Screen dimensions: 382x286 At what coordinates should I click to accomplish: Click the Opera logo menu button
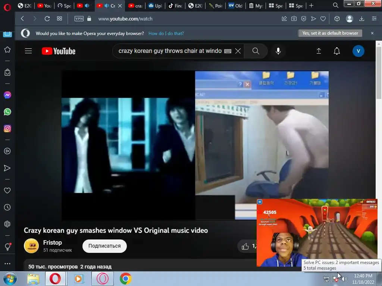coord(7,7)
